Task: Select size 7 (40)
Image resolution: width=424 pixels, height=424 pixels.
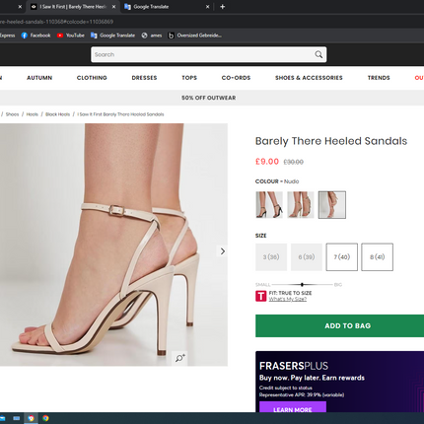Action: [x=342, y=257]
